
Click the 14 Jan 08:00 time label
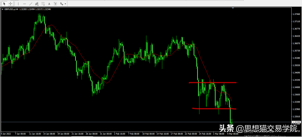(49, 134)
